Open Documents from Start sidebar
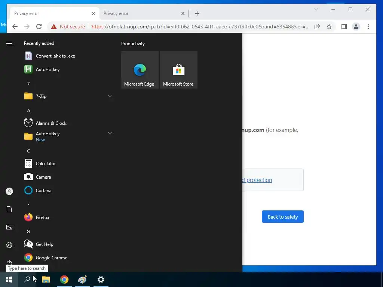 click(9, 209)
